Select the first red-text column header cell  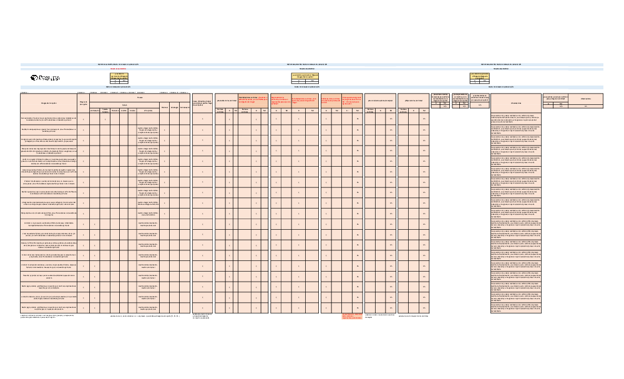253,99
